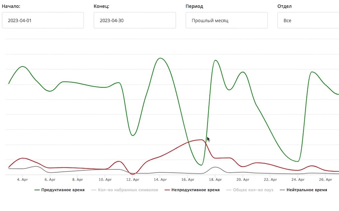
Task: Click the 14. Apr axis label
Action: tap(160, 180)
